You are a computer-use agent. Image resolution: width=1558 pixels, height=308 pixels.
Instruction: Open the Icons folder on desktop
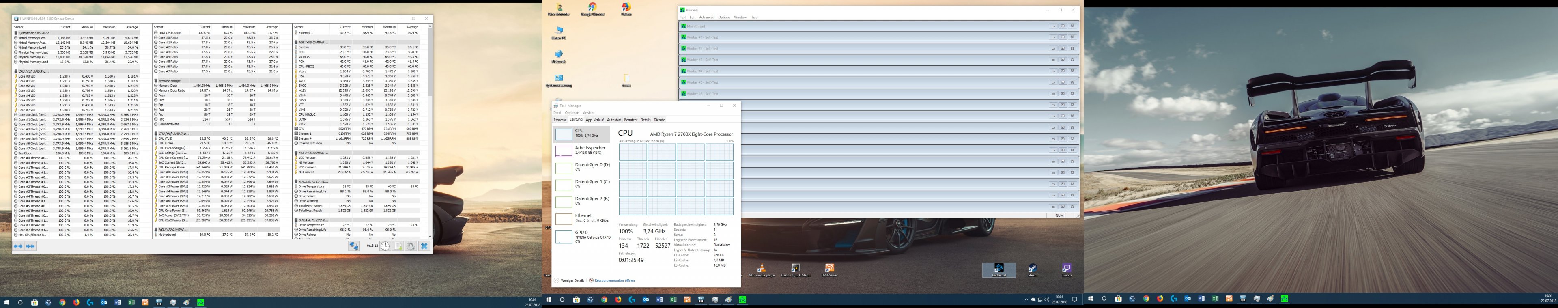coord(626,80)
